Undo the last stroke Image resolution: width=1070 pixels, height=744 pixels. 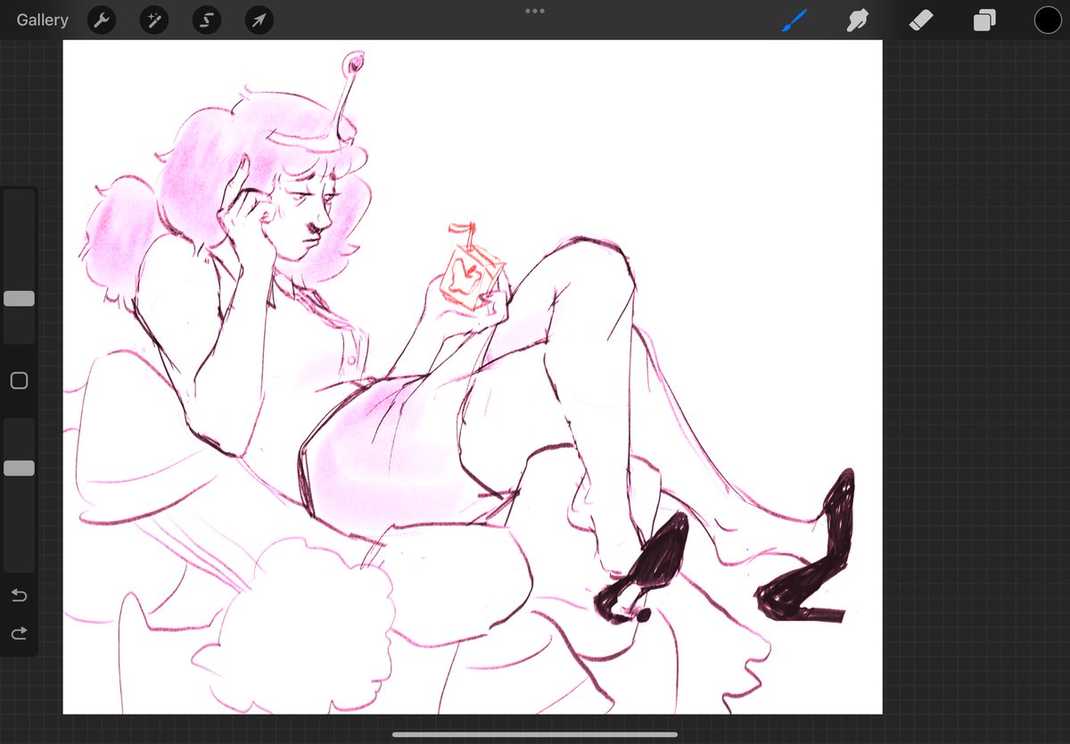pos(19,595)
